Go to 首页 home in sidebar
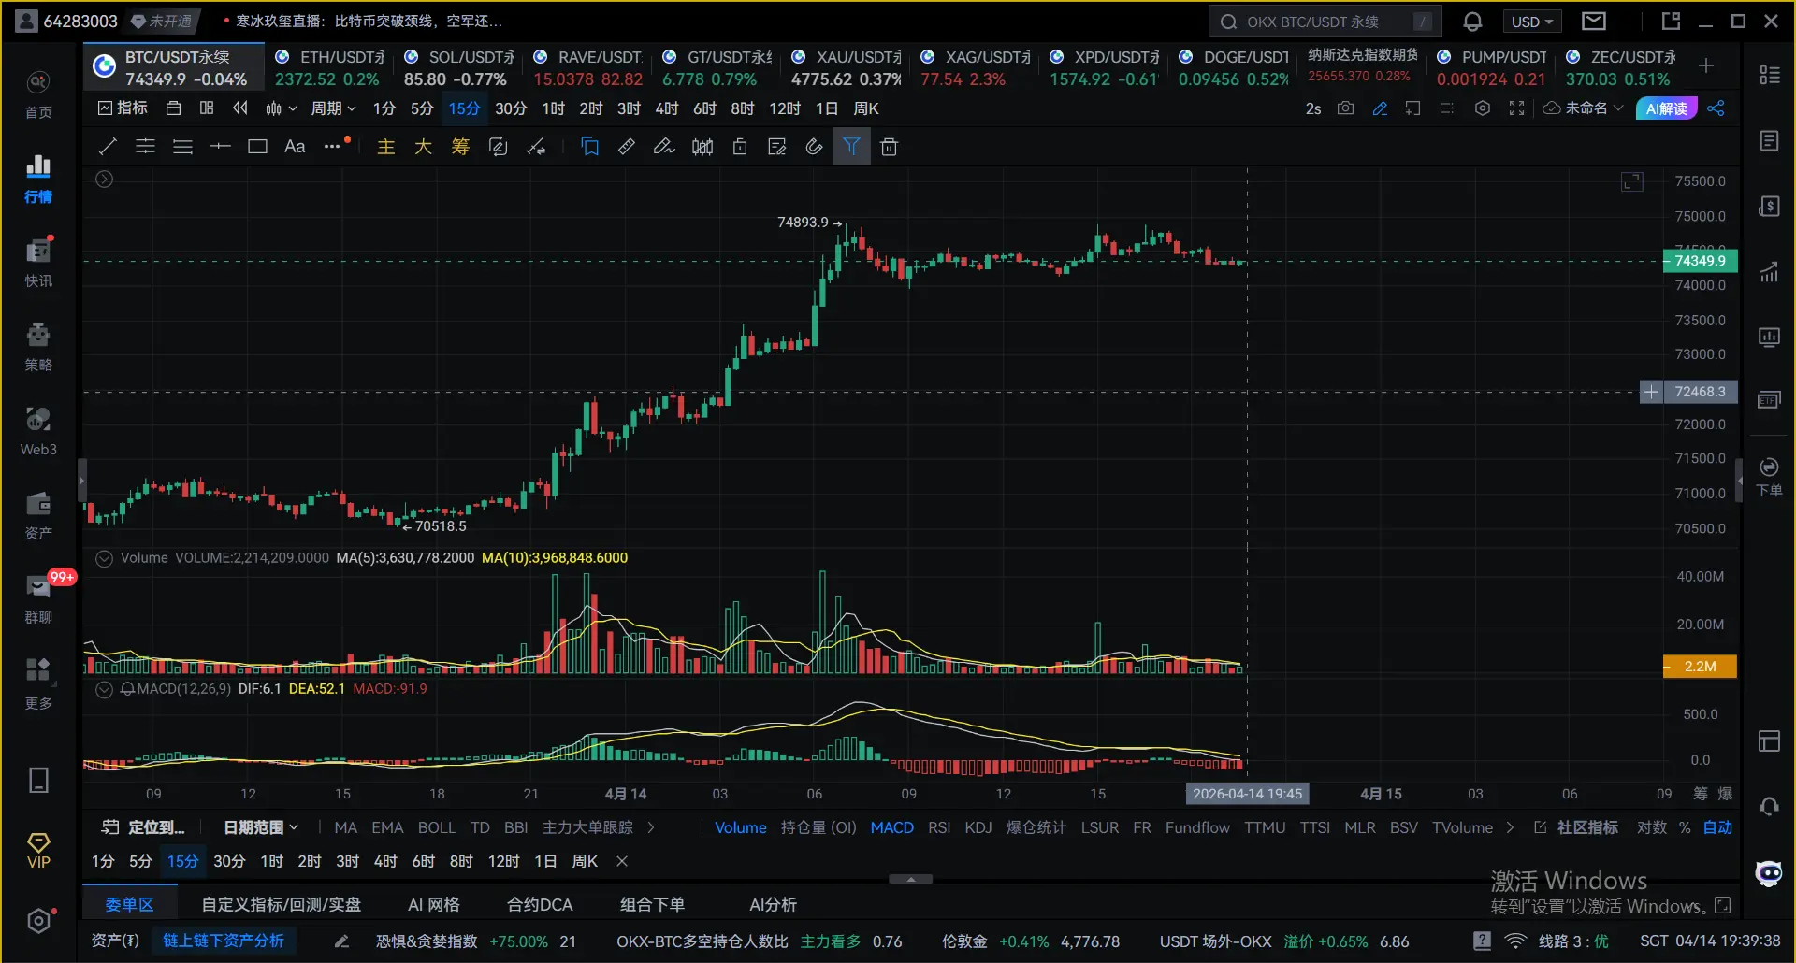 point(38,94)
